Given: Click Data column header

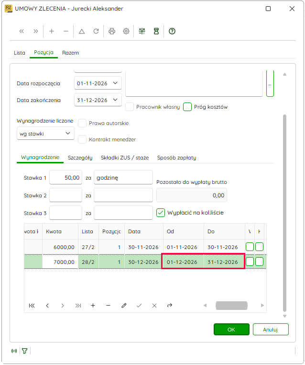Looking at the screenshot, I should pyautogui.click(x=144, y=231).
